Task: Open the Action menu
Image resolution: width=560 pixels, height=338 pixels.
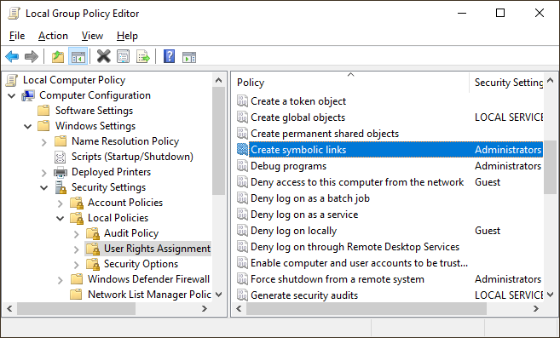Action: tap(53, 36)
